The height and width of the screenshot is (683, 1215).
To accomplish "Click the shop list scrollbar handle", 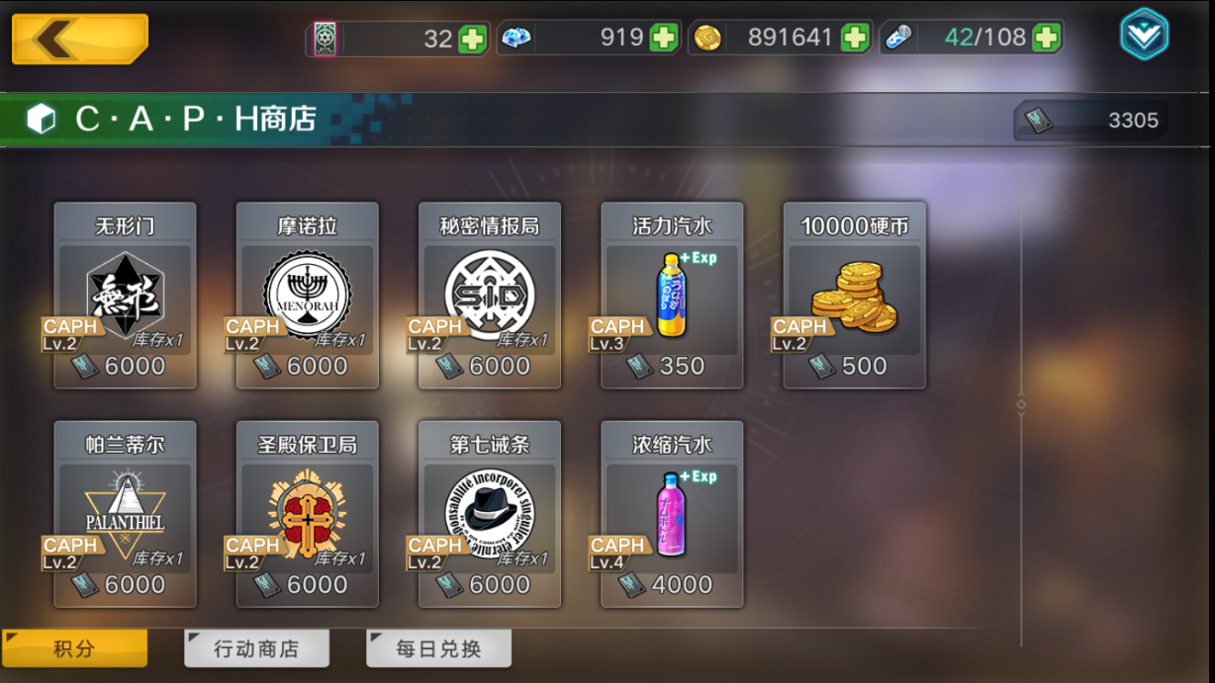I will [1021, 403].
